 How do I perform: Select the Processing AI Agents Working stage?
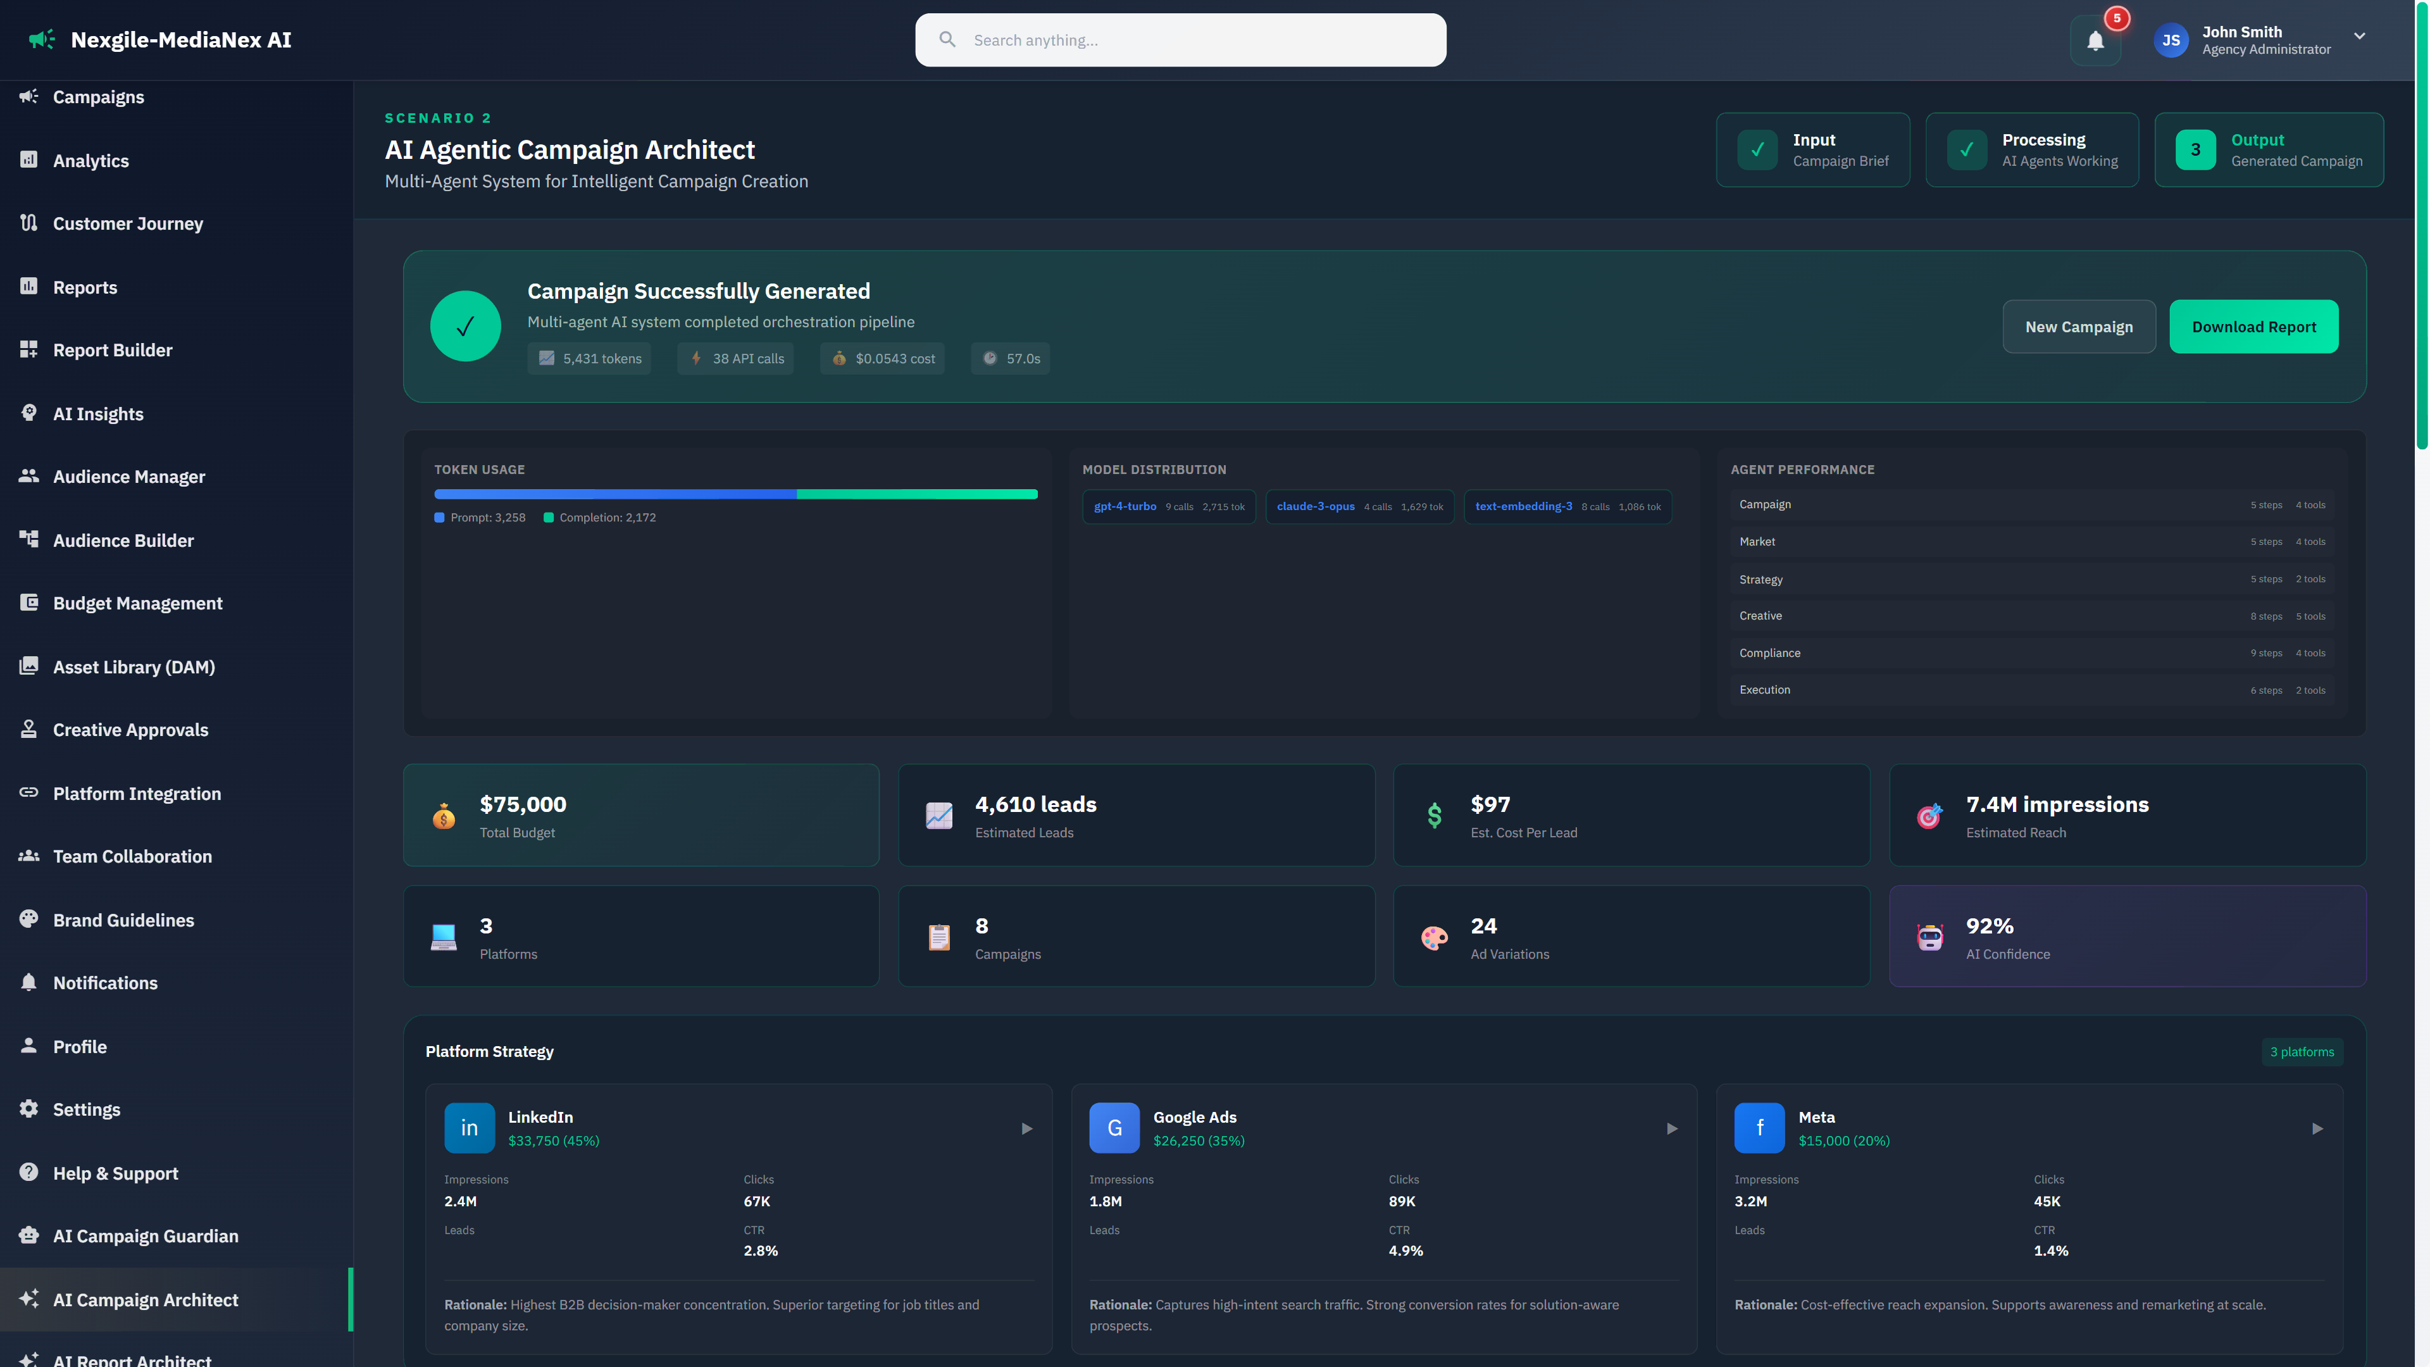[x=2032, y=149]
